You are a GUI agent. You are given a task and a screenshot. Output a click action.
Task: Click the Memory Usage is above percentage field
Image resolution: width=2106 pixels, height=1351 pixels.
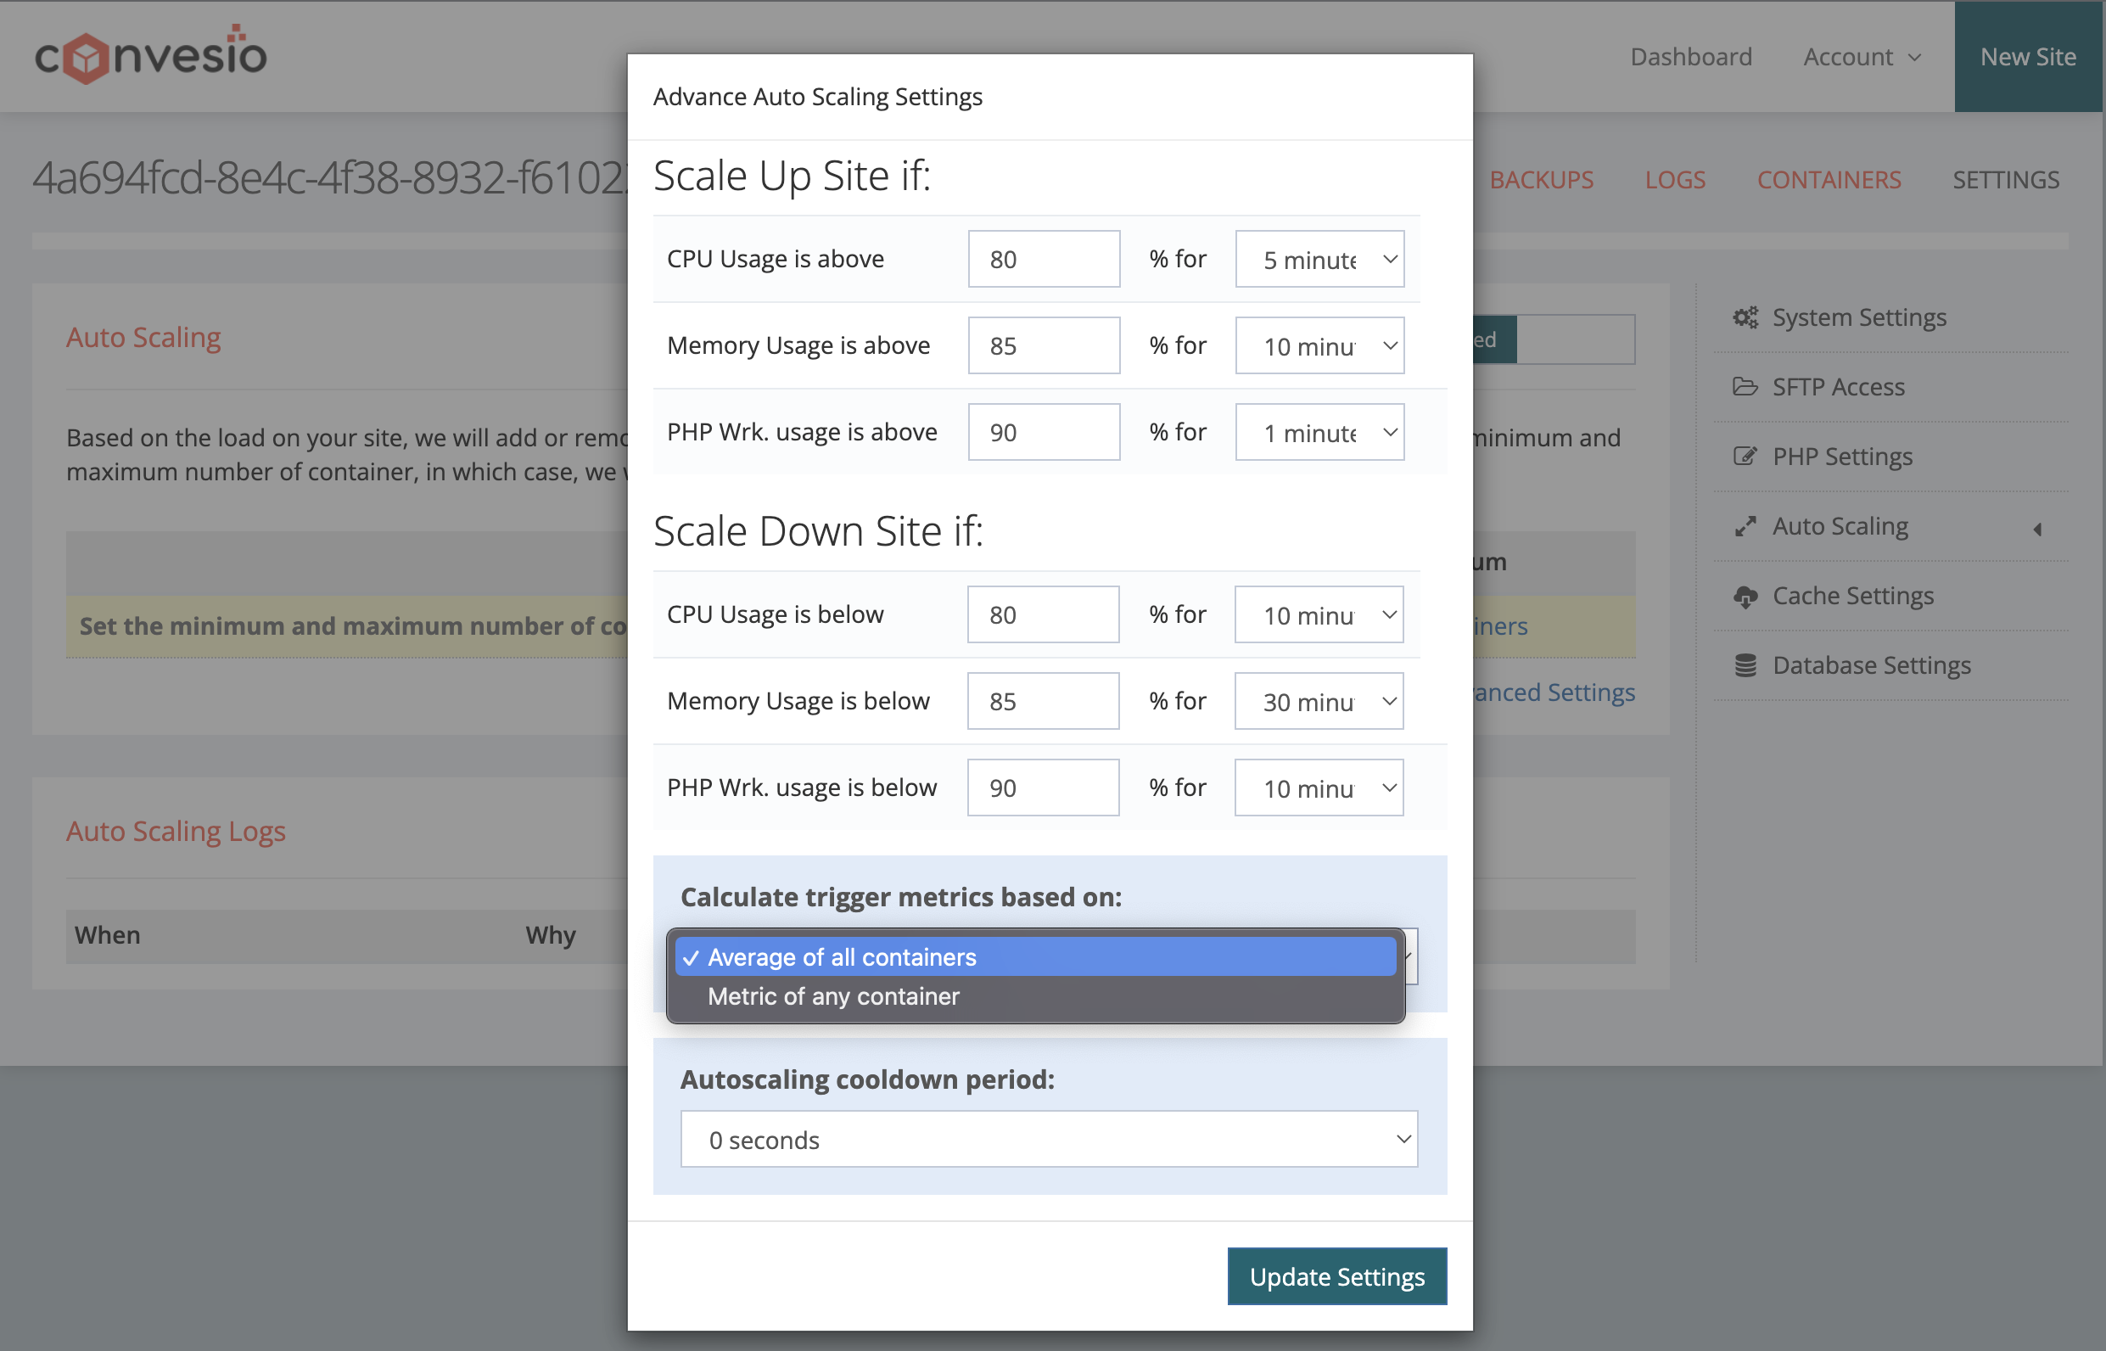point(1043,345)
